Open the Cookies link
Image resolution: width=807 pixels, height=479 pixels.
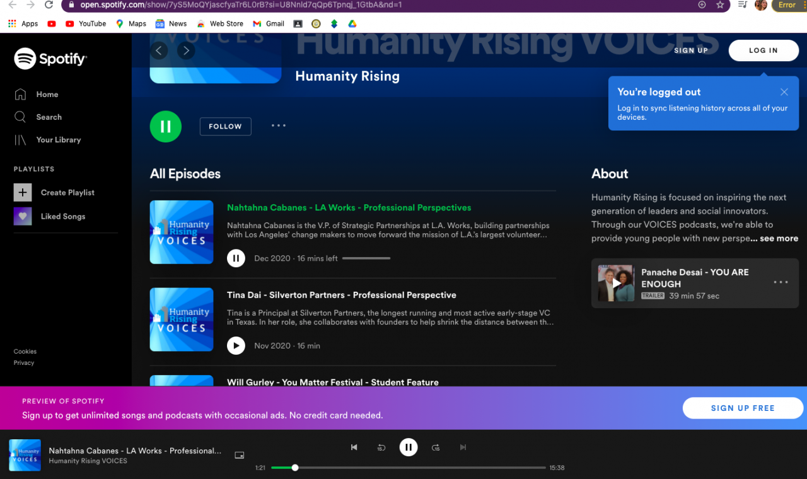pyautogui.click(x=25, y=352)
